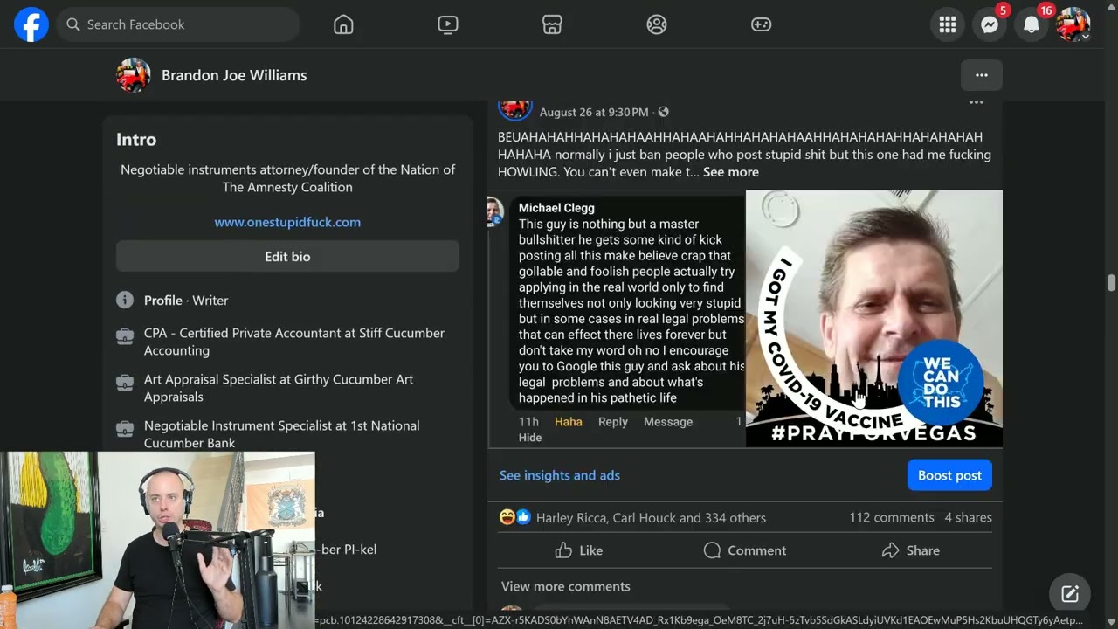Open See insights and ads

(x=560, y=475)
